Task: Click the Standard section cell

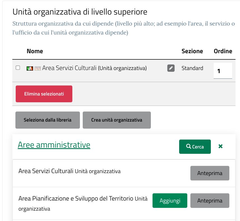Action: [192, 68]
